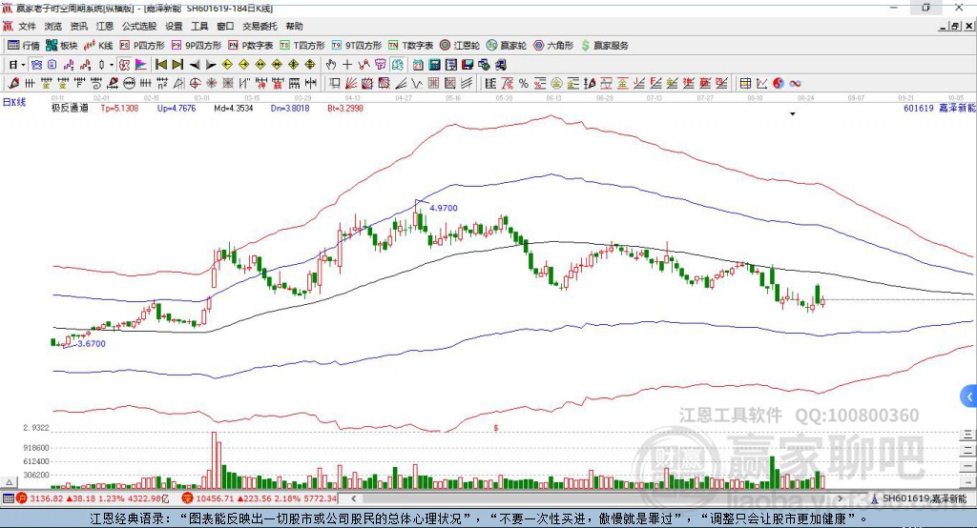The height and width of the screenshot is (528, 977).
Task: Open the 行情 market quotes view
Action: pos(23,46)
